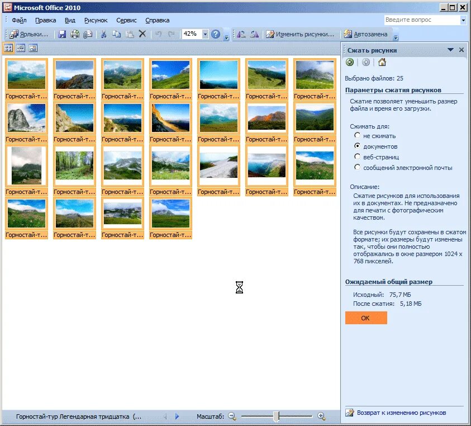Click the zoom out magnifier icon
471x426 pixels.
(x=232, y=416)
